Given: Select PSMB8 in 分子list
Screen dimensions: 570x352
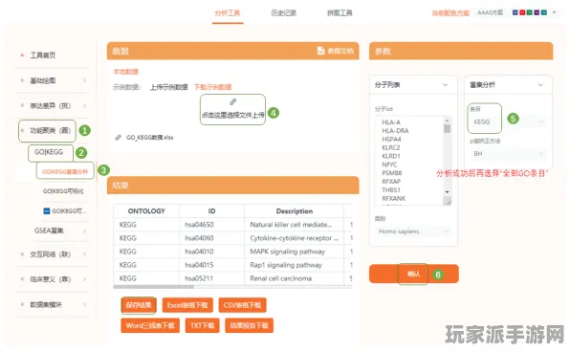Looking at the screenshot, I should coord(391,173).
